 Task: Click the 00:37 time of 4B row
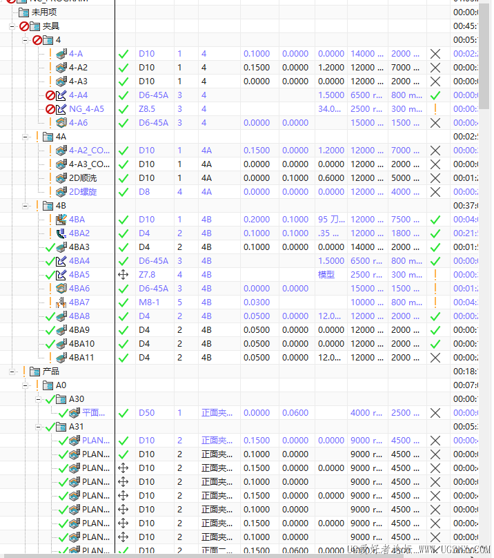(x=466, y=206)
